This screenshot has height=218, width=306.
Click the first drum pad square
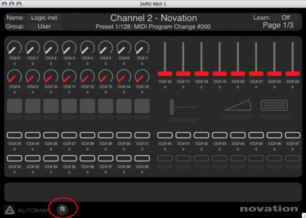14,106
